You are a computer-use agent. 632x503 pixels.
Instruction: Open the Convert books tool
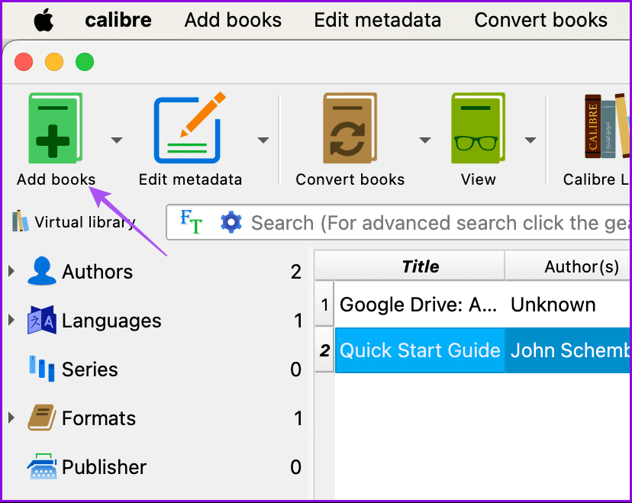(x=350, y=128)
